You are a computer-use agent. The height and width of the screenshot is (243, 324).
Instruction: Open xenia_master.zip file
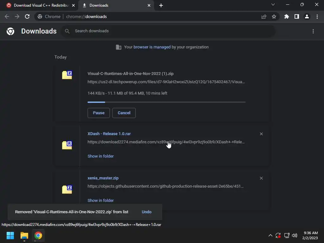pos(103,178)
